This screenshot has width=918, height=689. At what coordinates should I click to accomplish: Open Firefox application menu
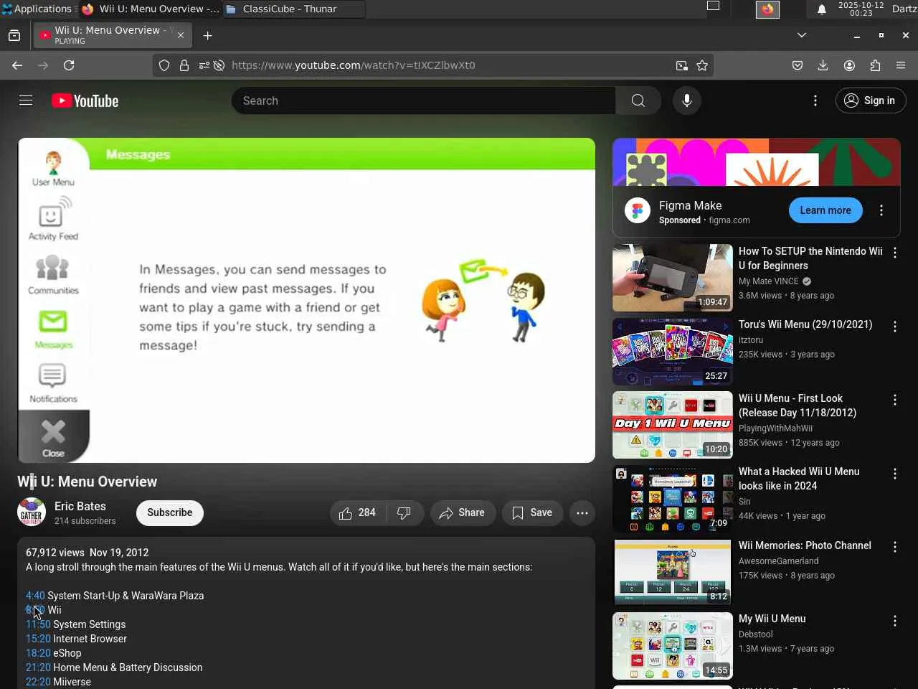tap(901, 65)
